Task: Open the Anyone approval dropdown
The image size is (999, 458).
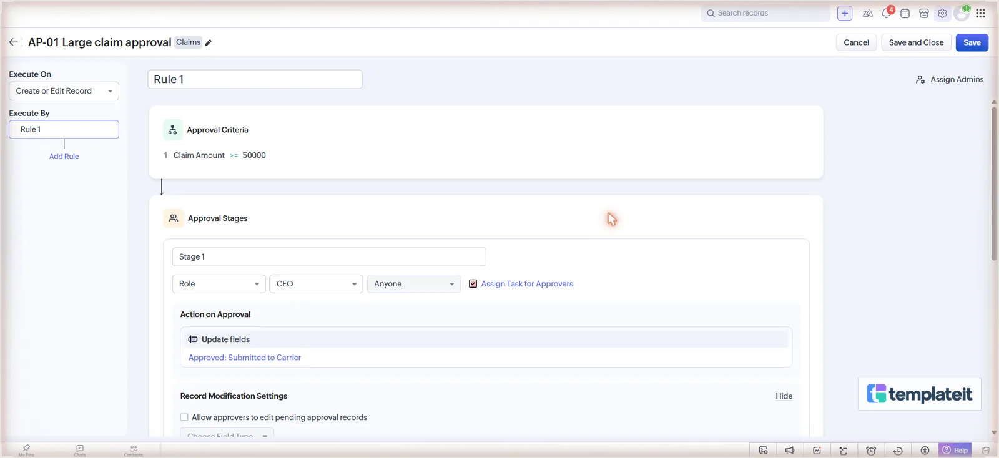Action: point(413,284)
